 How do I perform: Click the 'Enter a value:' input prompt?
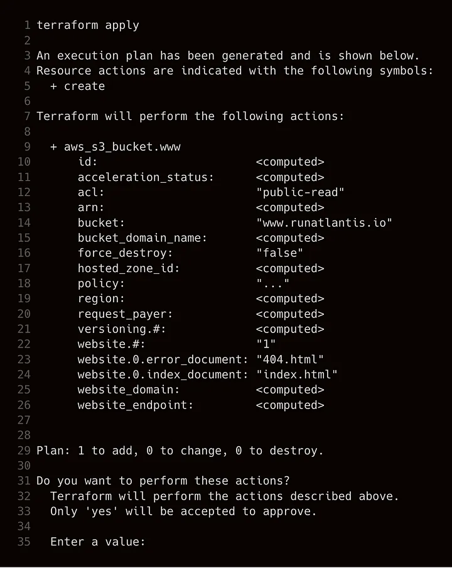click(98, 542)
